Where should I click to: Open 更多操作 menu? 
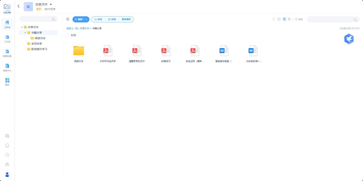126,20
